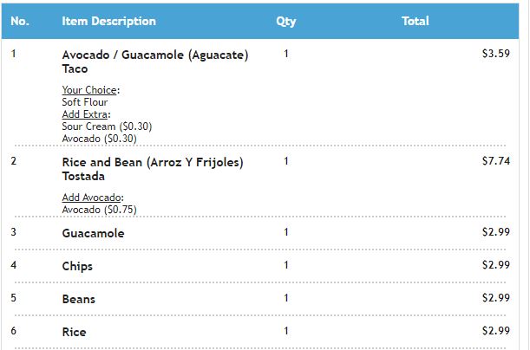Image resolution: width=530 pixels, height=350 pixels.
Task: Select the Avocado / Guacamole Taco item title
Action: click(x=155, y=62)
